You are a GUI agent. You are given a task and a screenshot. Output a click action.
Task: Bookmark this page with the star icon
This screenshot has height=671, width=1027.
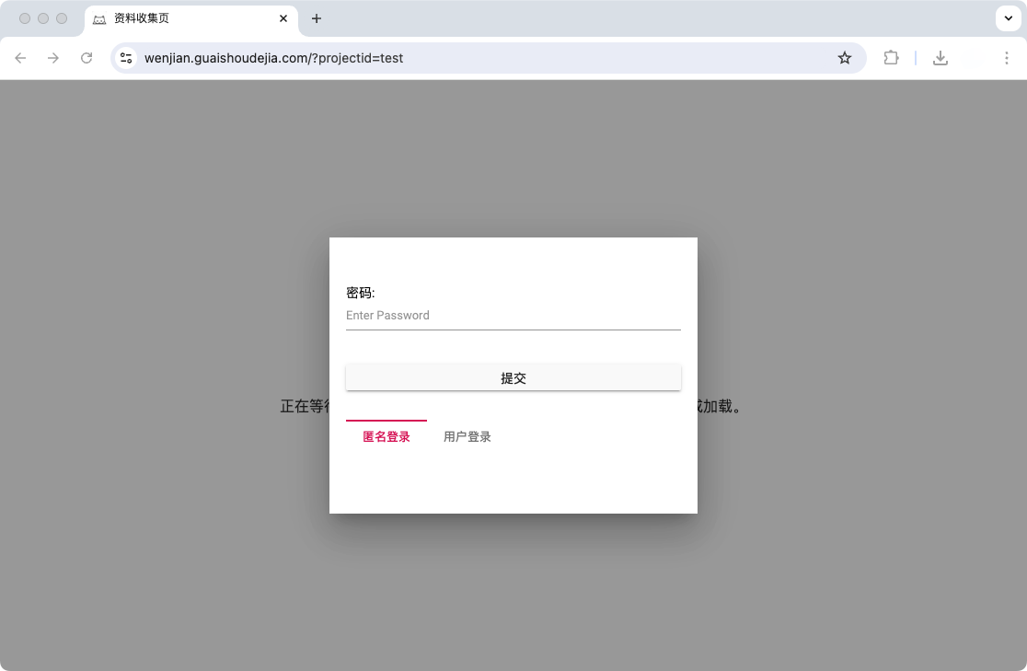tap(844, 58)
